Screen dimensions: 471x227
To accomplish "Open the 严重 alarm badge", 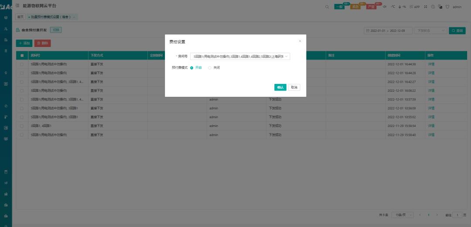I will pos(371,7).
